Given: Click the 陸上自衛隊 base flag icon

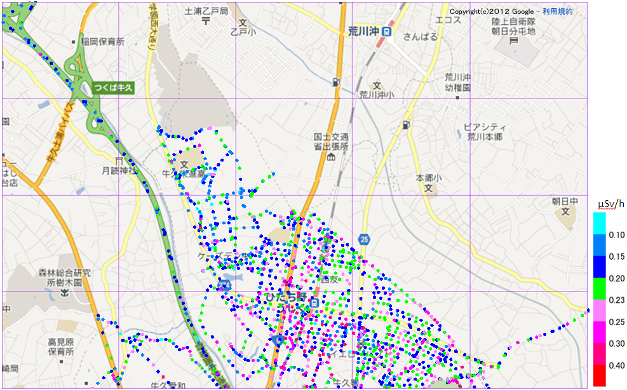Looking at the screenshot, I should tap(514, 40).
